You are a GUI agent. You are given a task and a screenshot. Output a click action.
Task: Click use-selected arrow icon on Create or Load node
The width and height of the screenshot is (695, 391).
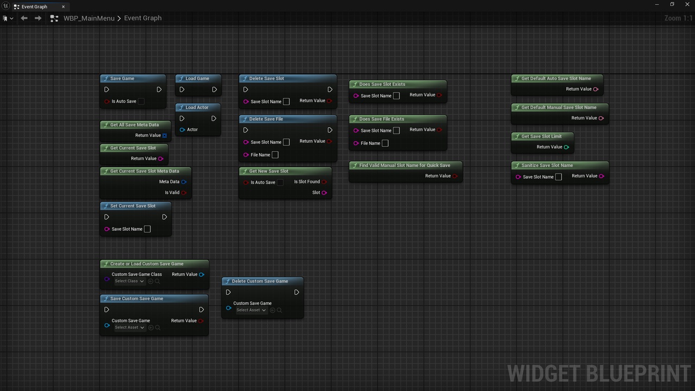pos(150,281)
